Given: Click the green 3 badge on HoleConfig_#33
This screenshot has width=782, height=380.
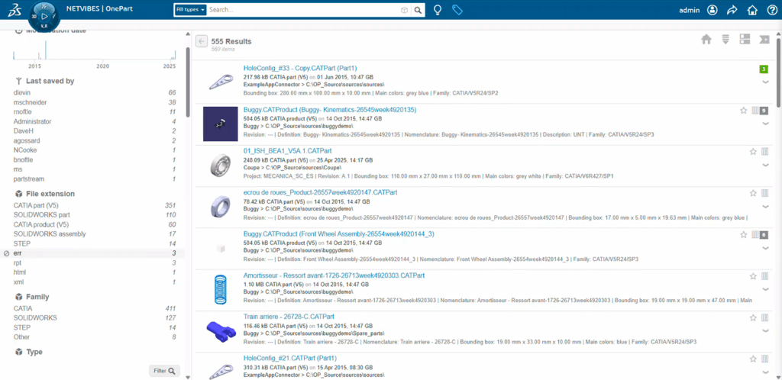Looking at the screenshot, I should [764, 69].
